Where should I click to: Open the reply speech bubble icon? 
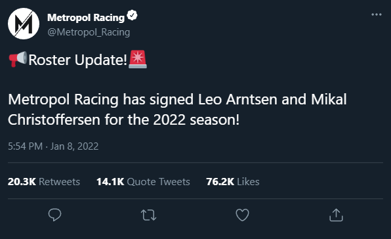pos(54,215)
